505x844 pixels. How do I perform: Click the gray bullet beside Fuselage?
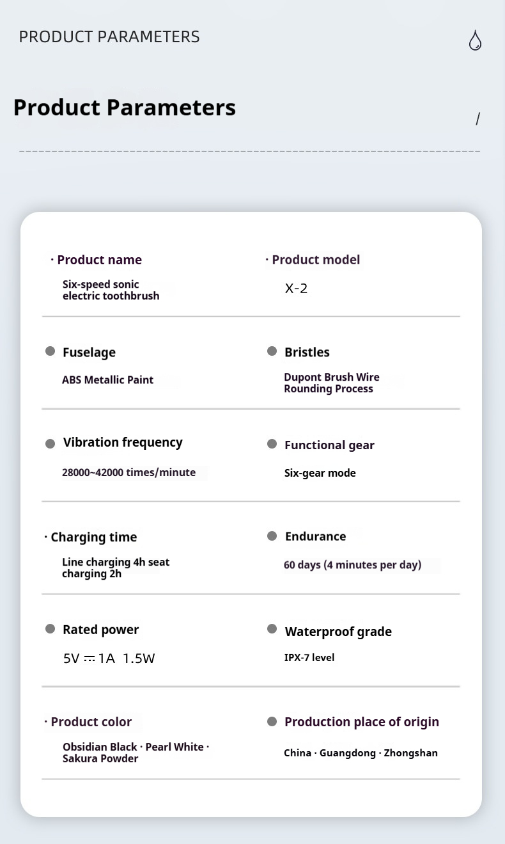(x=50, y=351)
